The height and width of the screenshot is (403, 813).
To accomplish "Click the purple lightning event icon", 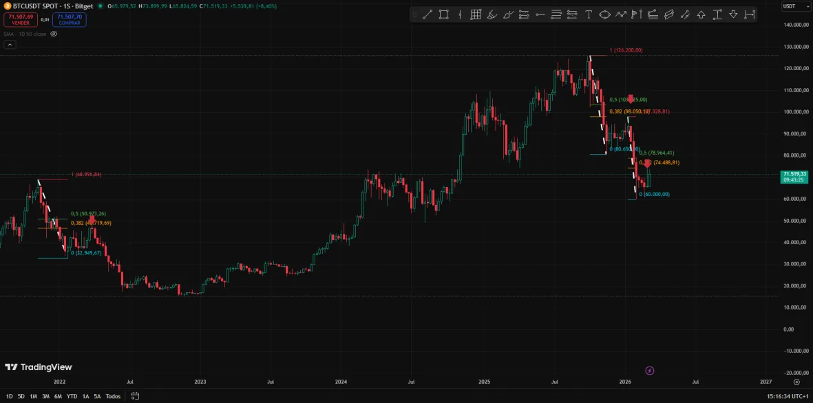I will pos(650,371).
